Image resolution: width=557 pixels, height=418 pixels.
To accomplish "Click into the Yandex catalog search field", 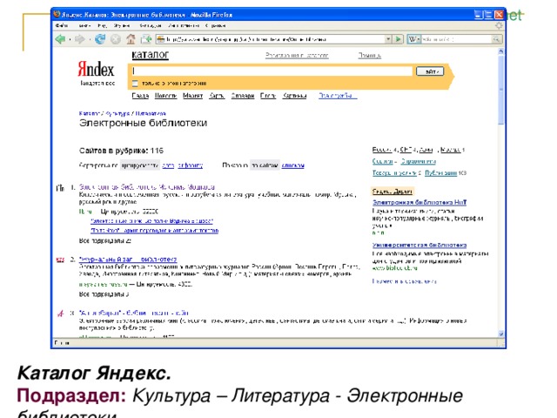I will click(x=272, y=71).
